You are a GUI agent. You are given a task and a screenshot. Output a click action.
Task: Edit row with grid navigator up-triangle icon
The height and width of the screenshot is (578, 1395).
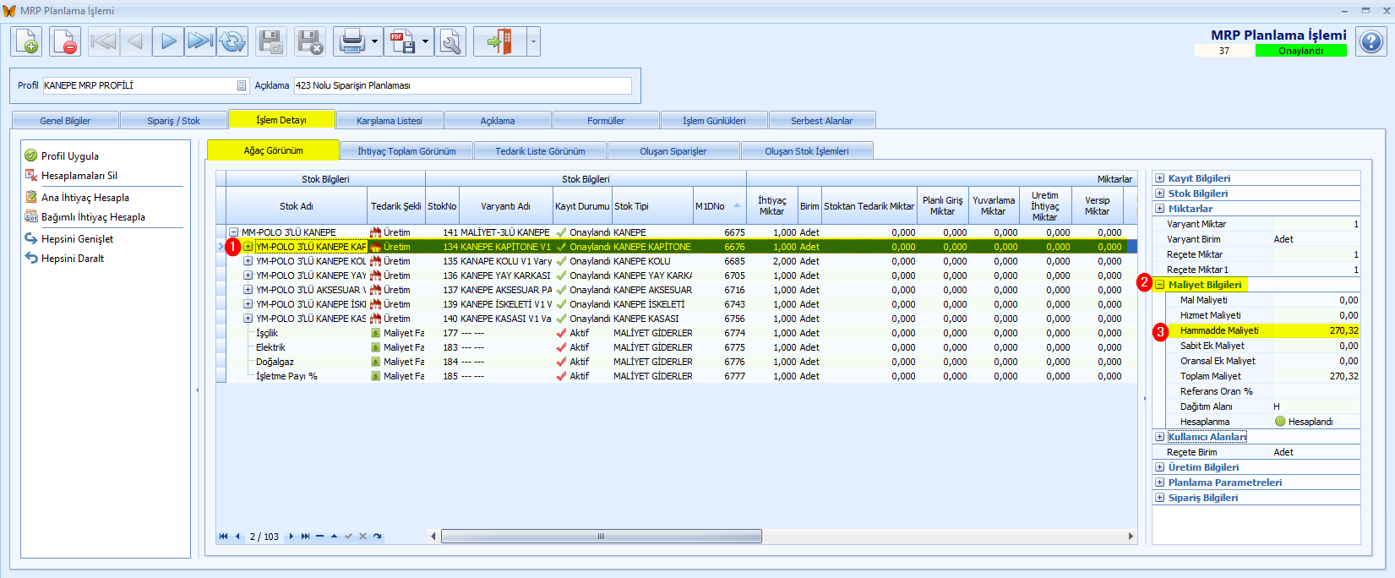(x=334, y=536)
